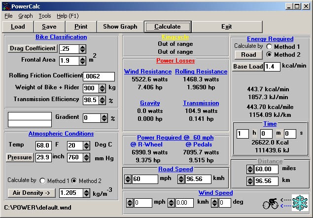Click the Drag Coefficient button
Viewport: 313px width, 218px height.
pos(33,48)
